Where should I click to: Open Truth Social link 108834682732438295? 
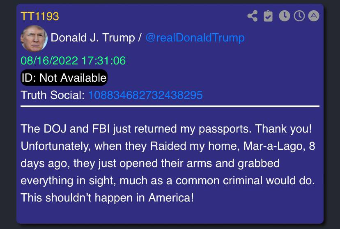pos(145,95)
